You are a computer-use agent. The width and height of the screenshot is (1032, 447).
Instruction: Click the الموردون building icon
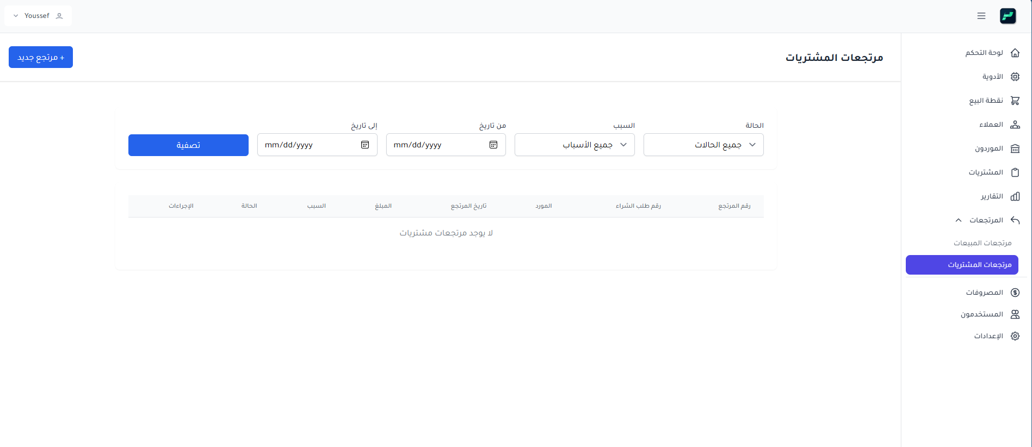click(x=1015, y=148)
